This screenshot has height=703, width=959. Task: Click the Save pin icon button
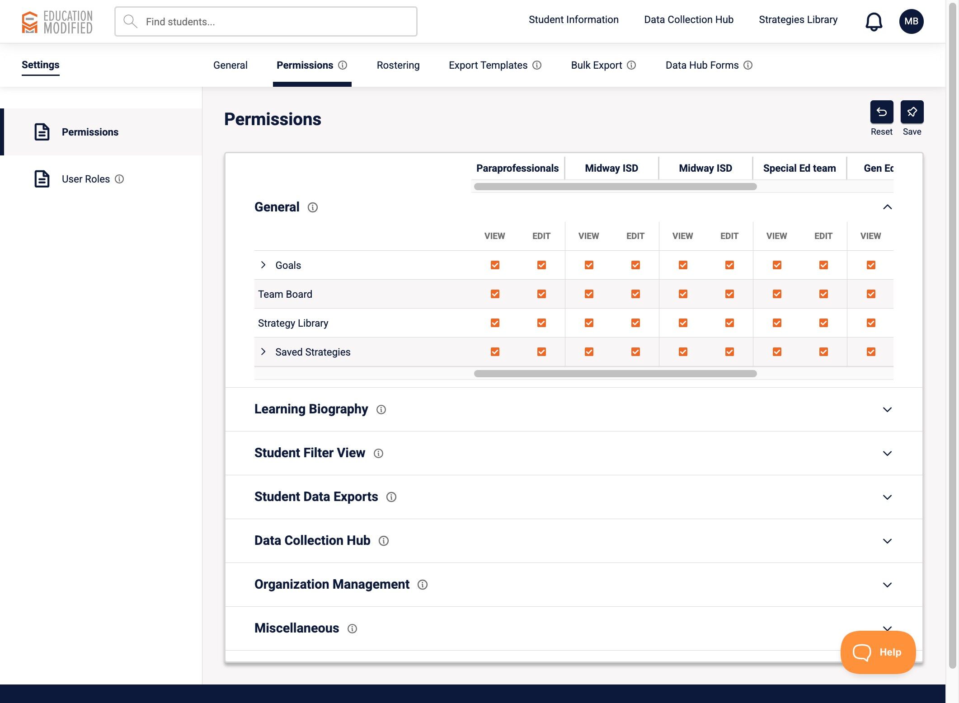(912, 112)
